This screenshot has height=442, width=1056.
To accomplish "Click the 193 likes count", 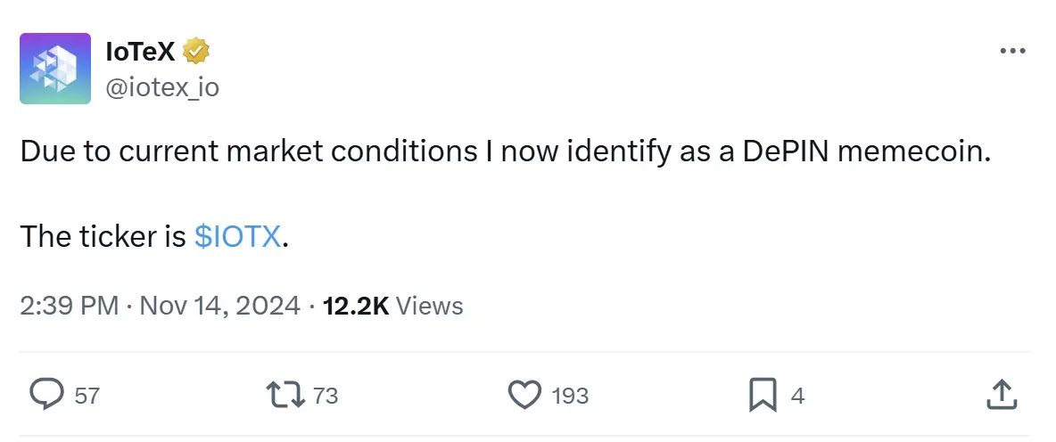I will tap(570, 396).
